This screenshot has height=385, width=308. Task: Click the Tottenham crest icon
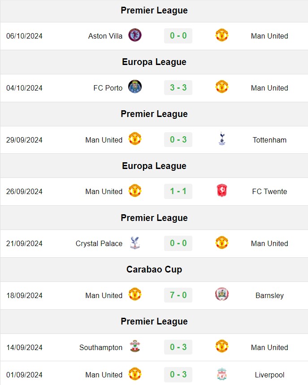(x=222, y=139)
